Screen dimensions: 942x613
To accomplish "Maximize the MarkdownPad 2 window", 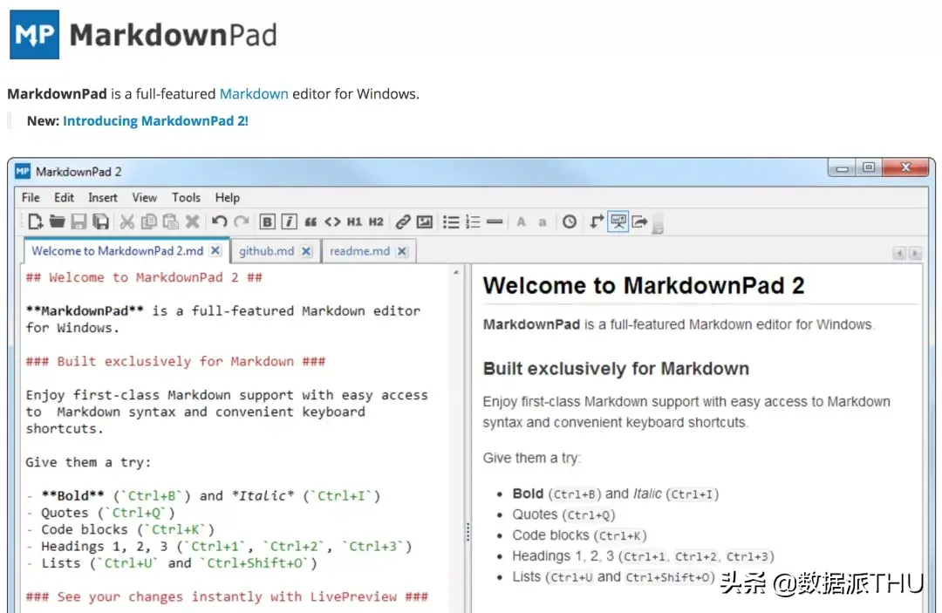I will tap(869, 167).
